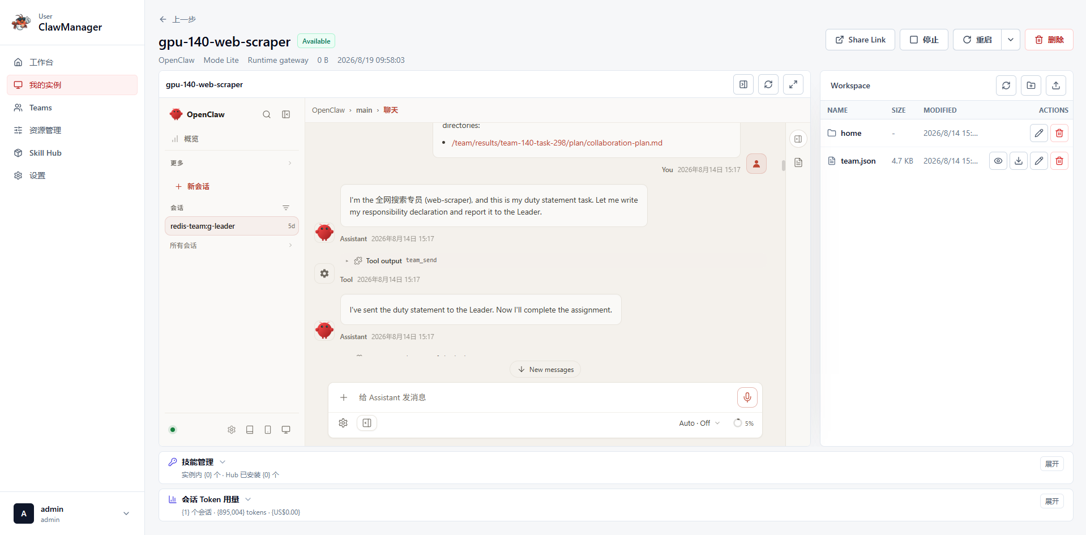This screenshot has width=1086, height=535.
Task: Expand the 更多 section
Action: [x=232, y=163]
